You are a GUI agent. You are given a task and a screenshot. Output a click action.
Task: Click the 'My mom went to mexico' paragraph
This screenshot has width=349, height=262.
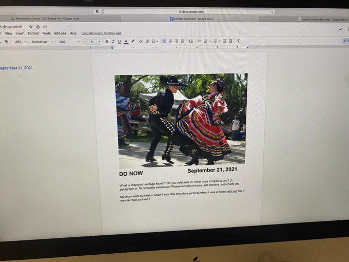click(182, 195)
